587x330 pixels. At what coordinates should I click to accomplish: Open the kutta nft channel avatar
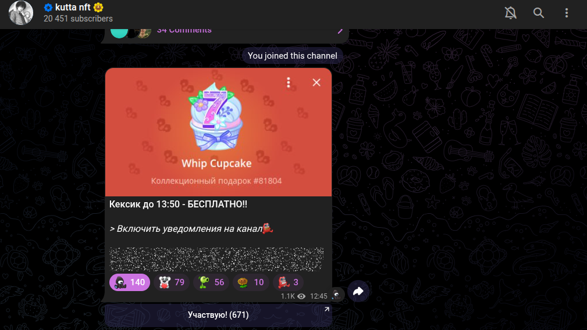(x=21, y=13)
